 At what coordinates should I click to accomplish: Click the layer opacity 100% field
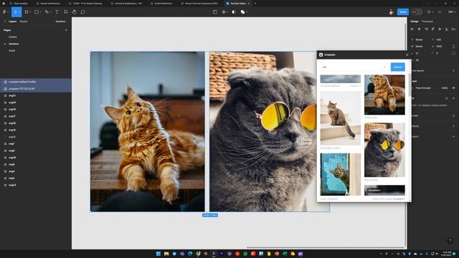pyautogui.click(x=445, y=87)
